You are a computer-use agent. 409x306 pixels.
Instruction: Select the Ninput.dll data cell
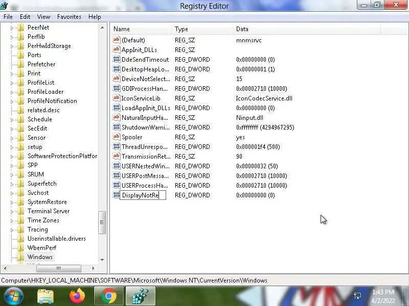click(x=249, y=118)
